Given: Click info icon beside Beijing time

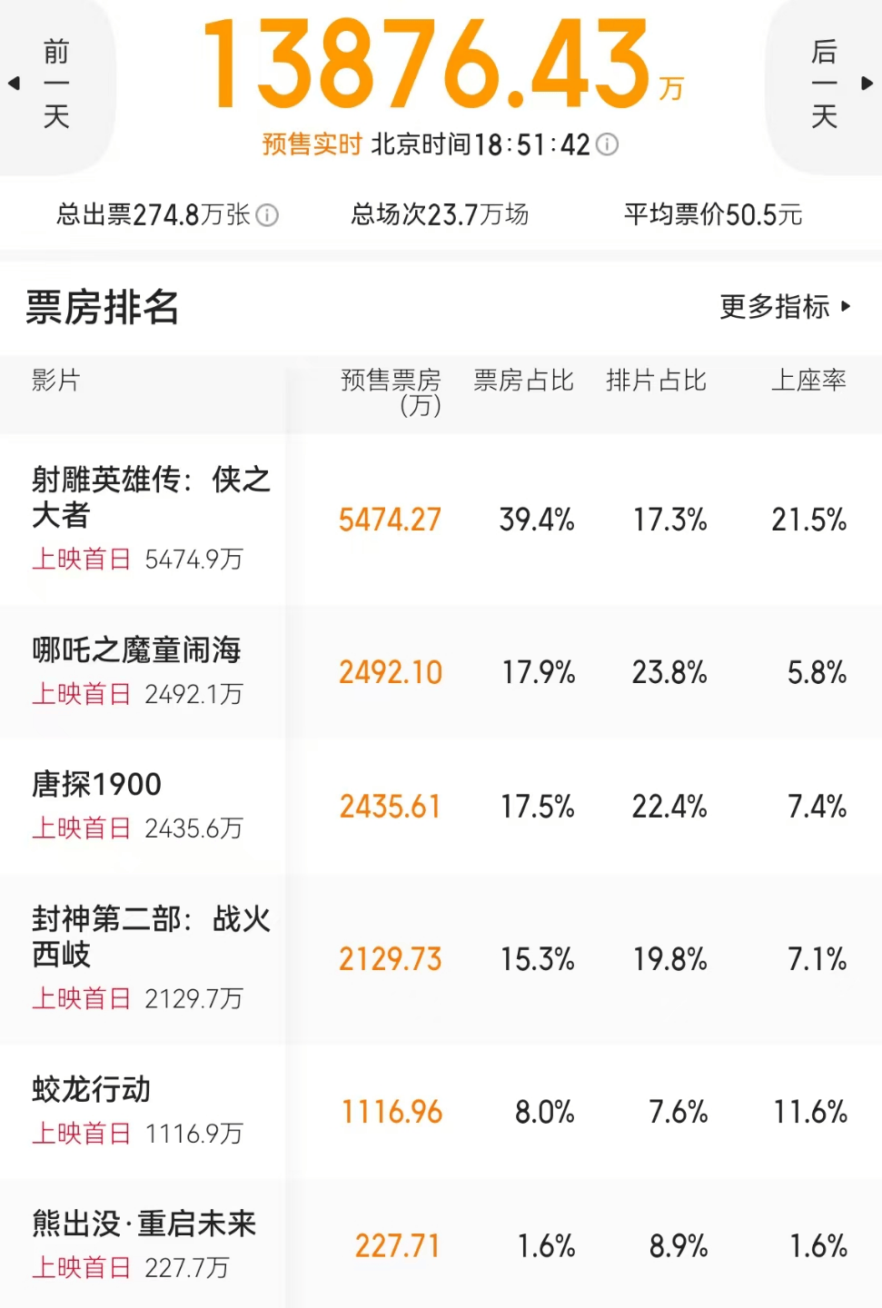Looking at the screenshot, I should 607,144.
